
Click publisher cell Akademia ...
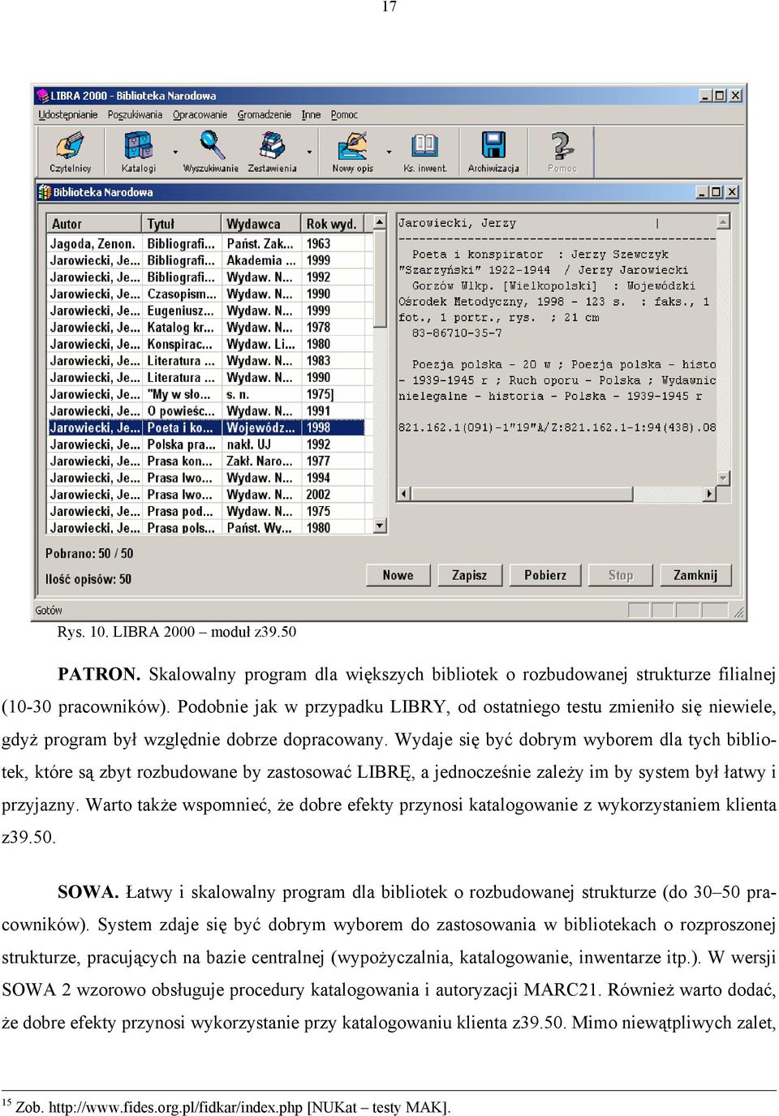pos(261,260)
